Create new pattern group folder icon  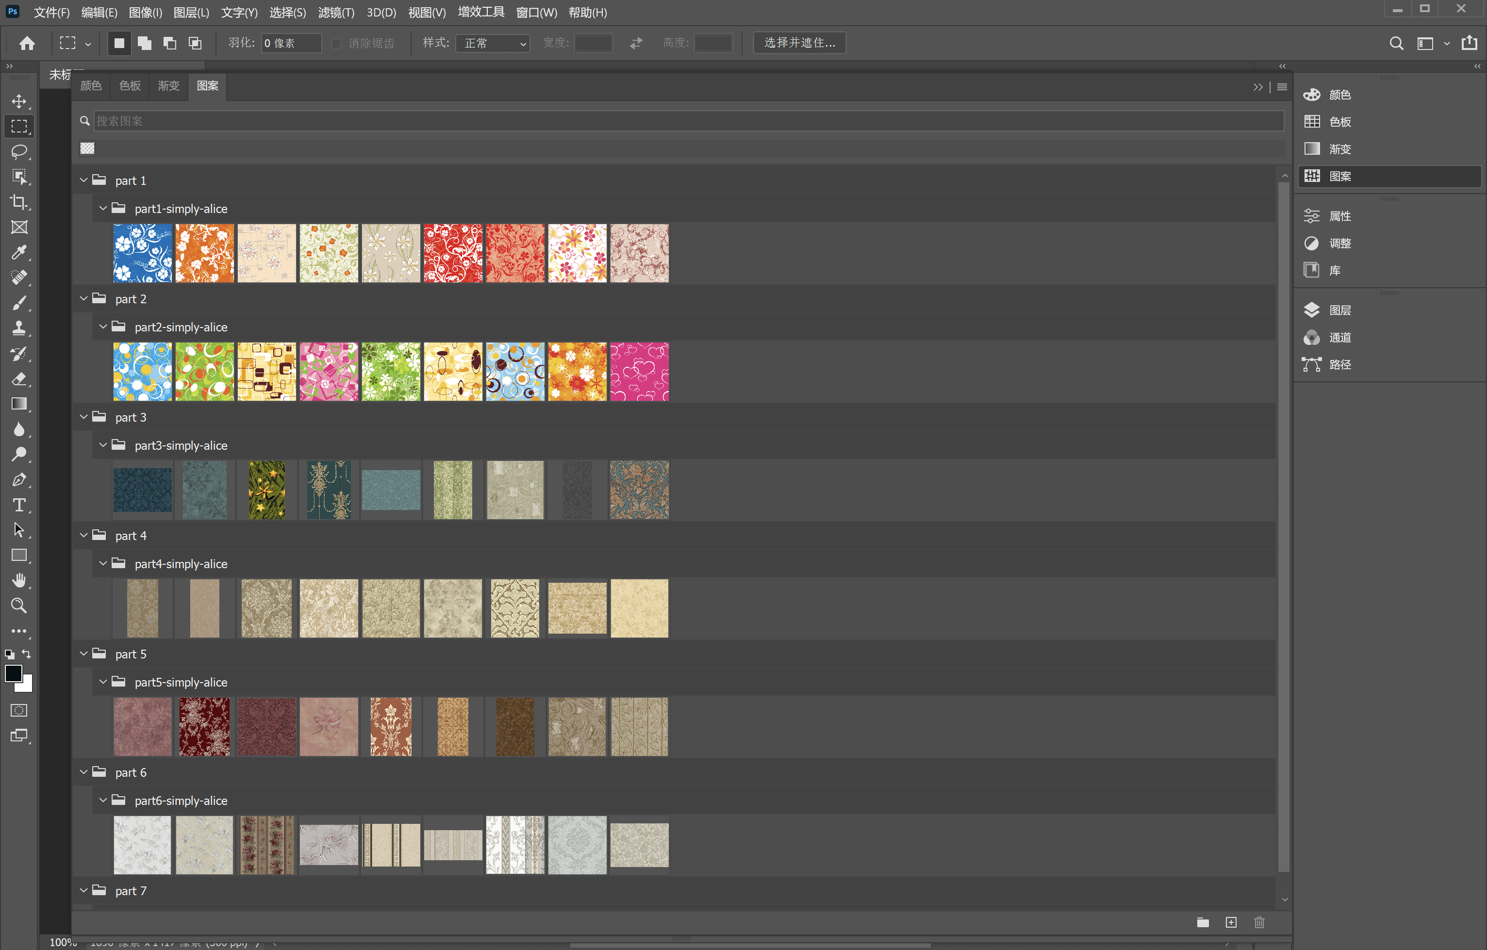click(1202, 922)
